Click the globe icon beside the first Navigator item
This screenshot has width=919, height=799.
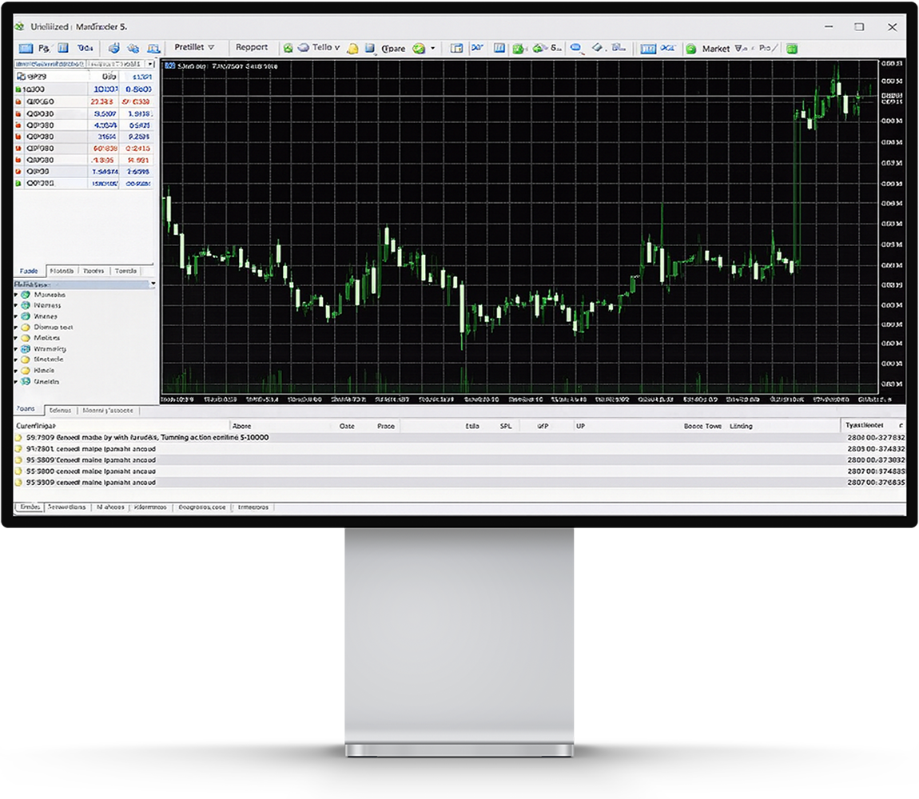[26, 295]
